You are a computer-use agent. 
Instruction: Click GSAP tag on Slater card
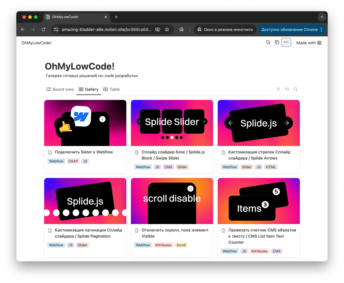coord(73,161)
